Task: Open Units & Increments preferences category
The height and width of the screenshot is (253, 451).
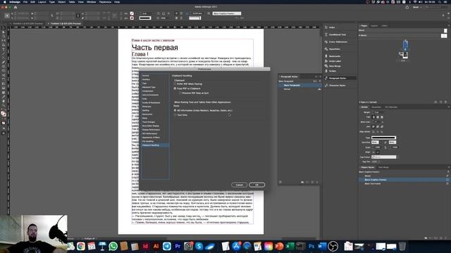Action: coord(150,95)
